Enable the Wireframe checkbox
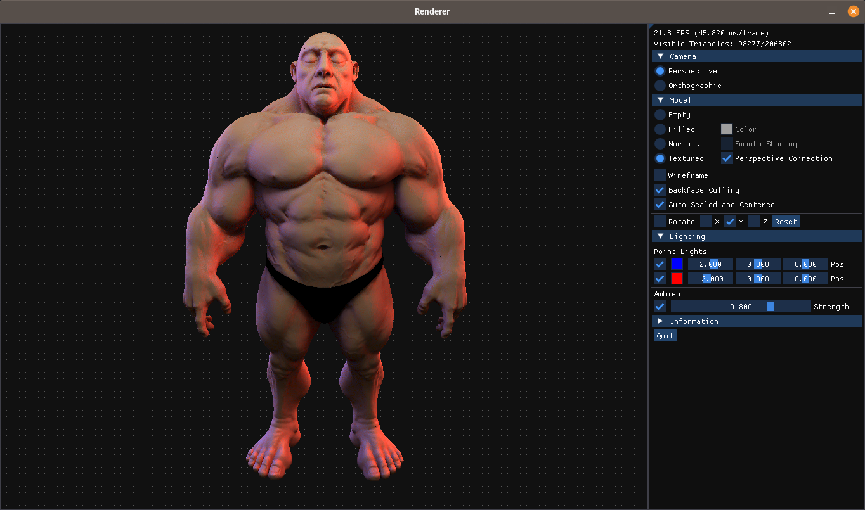This screenshot has height=510, width=865. (x=660, y=175)
